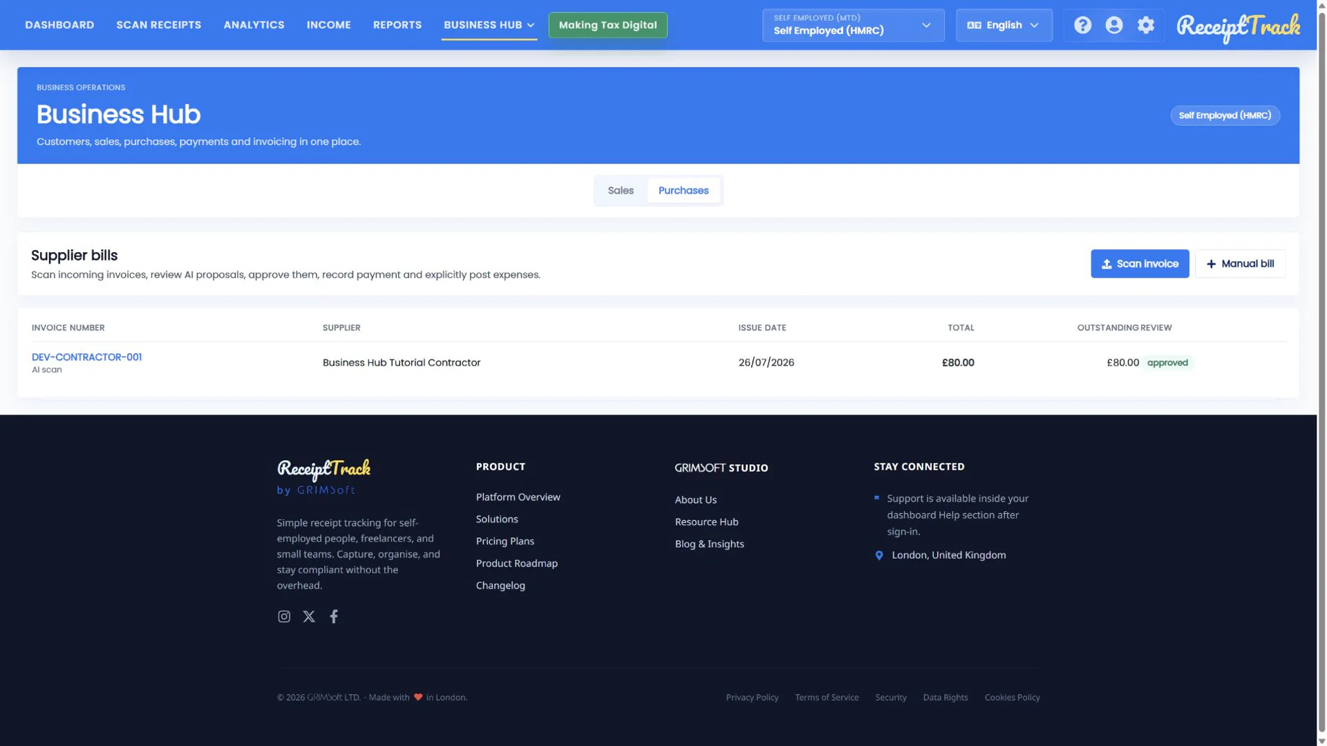
Task: Click the Self Employed (HMRC) badge
Action: pos(1225,115)
